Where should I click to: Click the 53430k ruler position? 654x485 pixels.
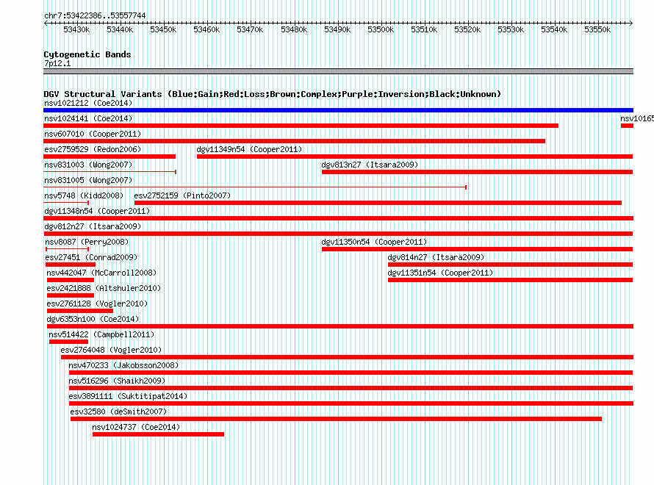click(x=76, y=29)
